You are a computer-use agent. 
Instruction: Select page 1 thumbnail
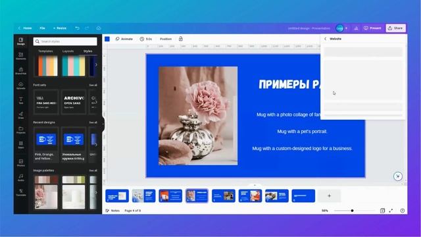tap(117, 196)
